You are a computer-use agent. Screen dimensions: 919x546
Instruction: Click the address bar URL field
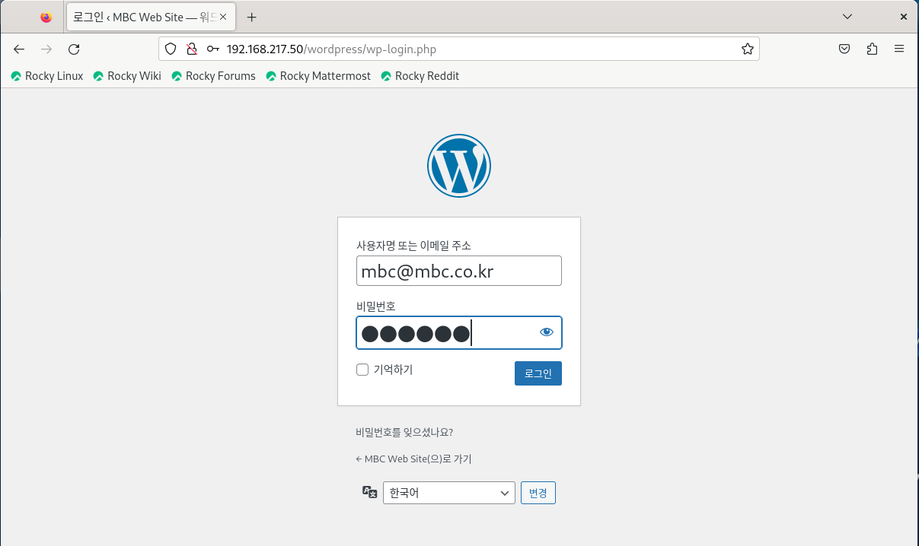[x=459, y=49]
